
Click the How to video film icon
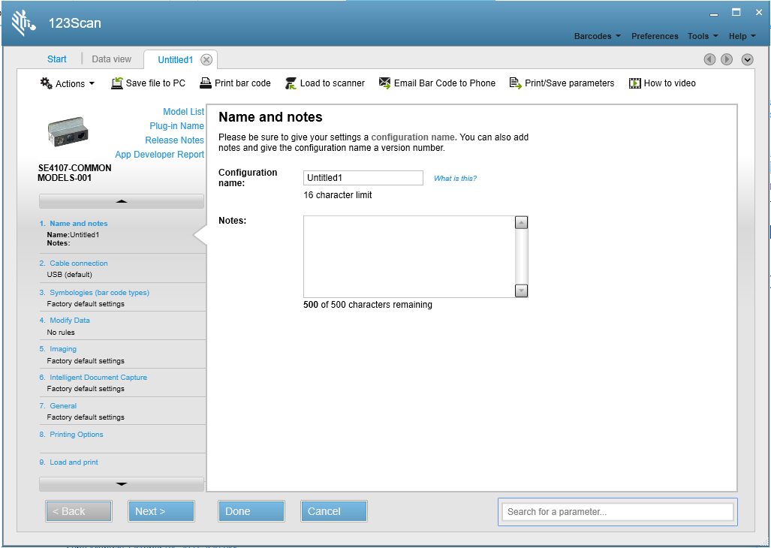coord(635,83)
